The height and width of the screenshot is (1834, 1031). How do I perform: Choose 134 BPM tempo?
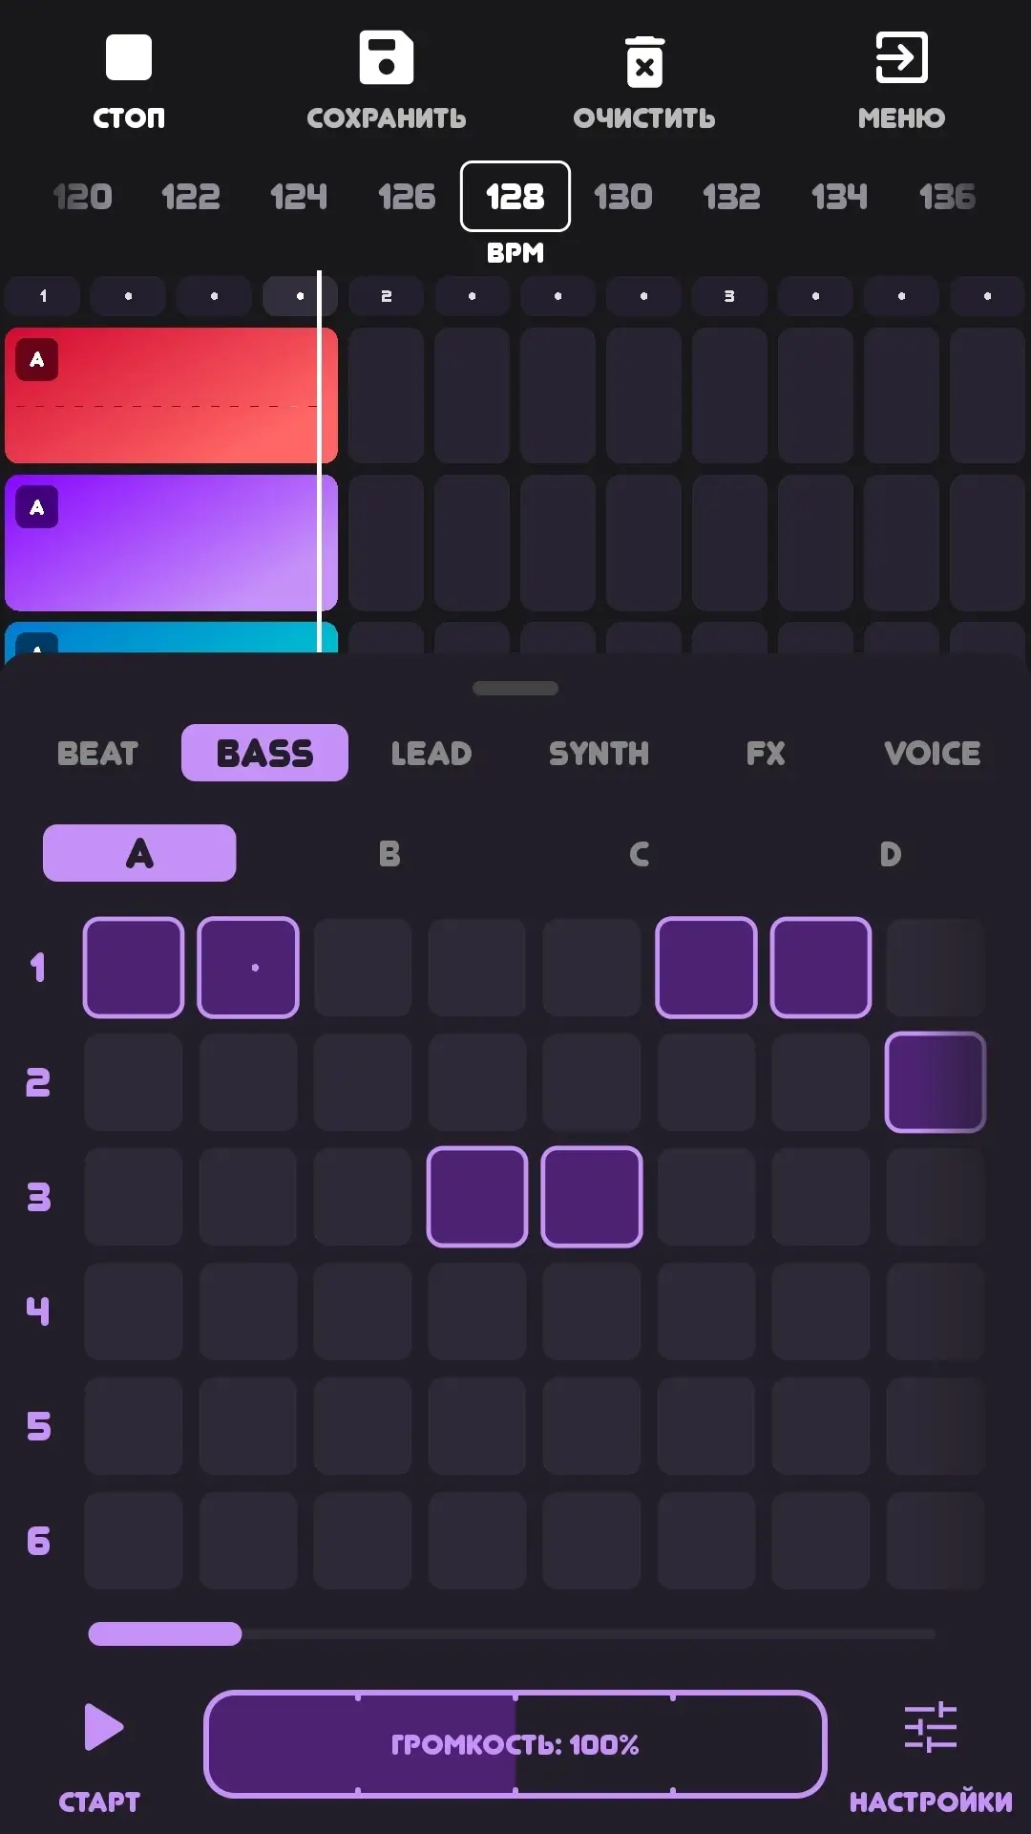point(839,197)
